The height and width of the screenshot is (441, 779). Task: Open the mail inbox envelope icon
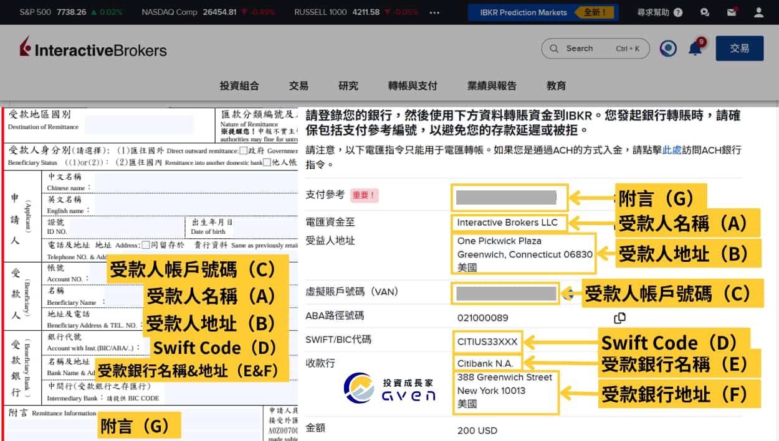(732, 12)
